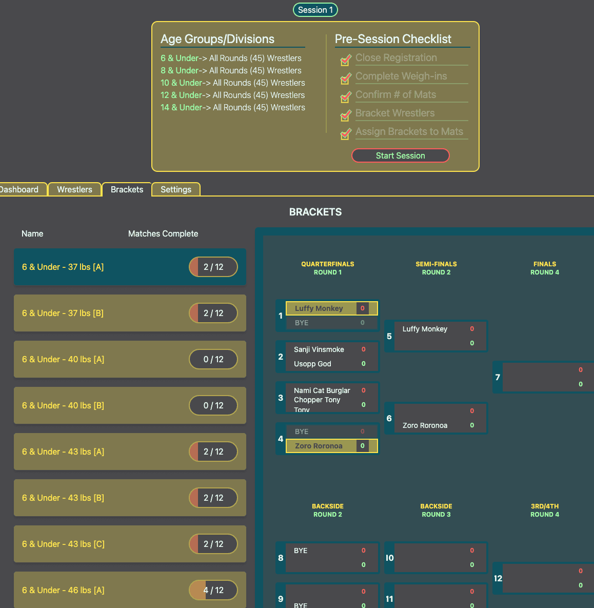Screen dimensions: 594x608
Task: Click the Session 1 badge
Action: point(315,10)
